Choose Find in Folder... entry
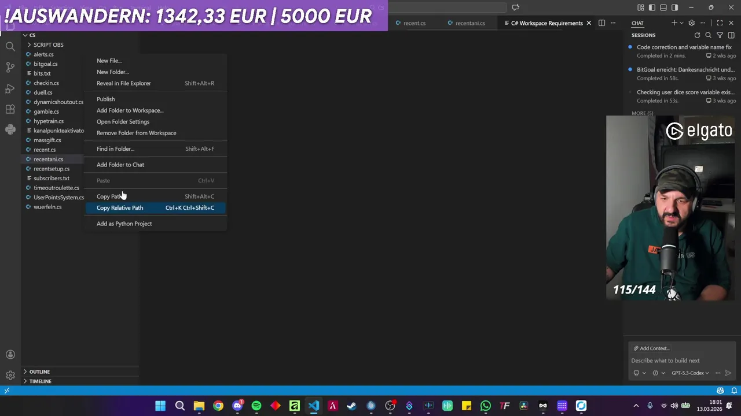This screenshot has width=741, height=416. coord(155,148)
